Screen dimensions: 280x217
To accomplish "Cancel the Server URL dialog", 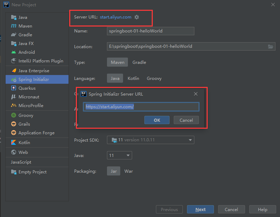I will (186, 120).
